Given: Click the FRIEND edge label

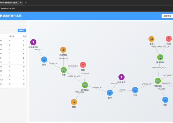Looking at the screenshot, I should click(122, 90).
